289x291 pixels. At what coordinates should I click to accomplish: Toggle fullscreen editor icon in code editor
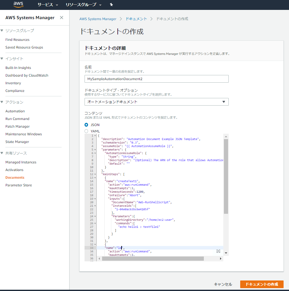click(x=218, y=251)
